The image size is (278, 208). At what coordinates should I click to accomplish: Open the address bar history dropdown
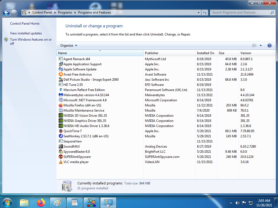click(198, 12)
